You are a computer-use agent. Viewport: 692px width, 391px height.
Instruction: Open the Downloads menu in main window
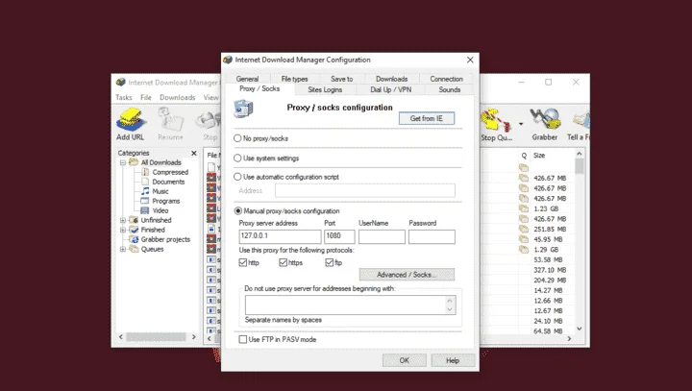click(x=178, y=98)
